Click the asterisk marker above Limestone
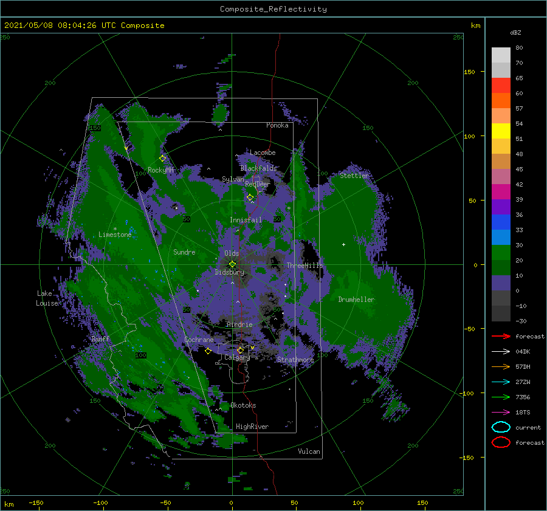This screenshot has width=547, height=511. [x=115, y=229]
